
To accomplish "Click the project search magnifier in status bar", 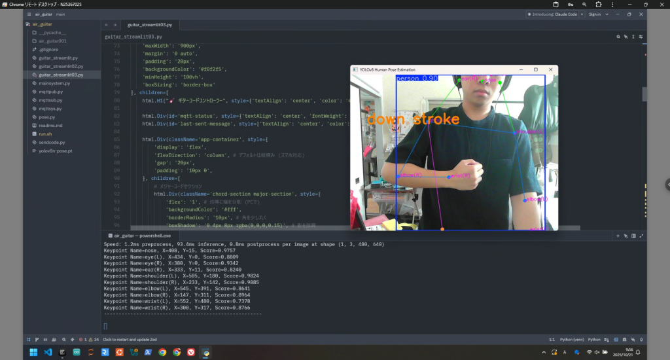I will [x=63, y=340].
